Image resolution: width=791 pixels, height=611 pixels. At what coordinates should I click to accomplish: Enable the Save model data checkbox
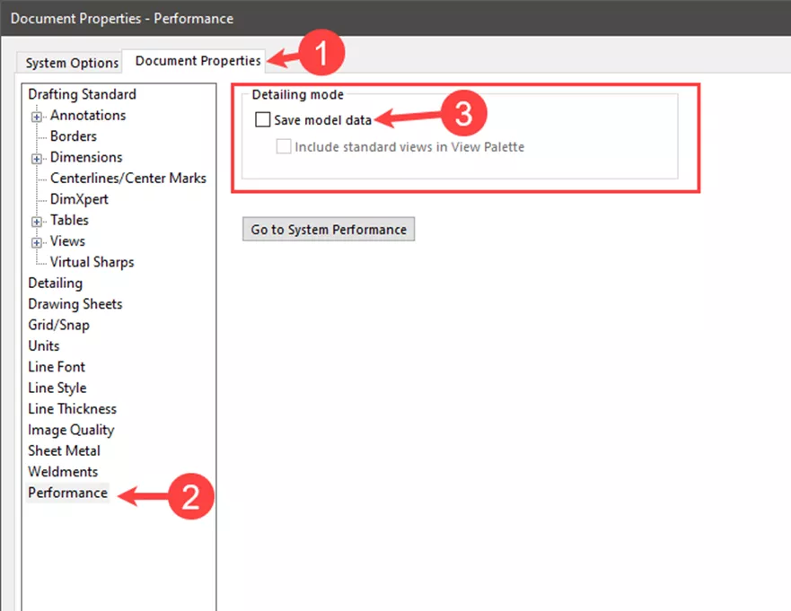point(262,119)
